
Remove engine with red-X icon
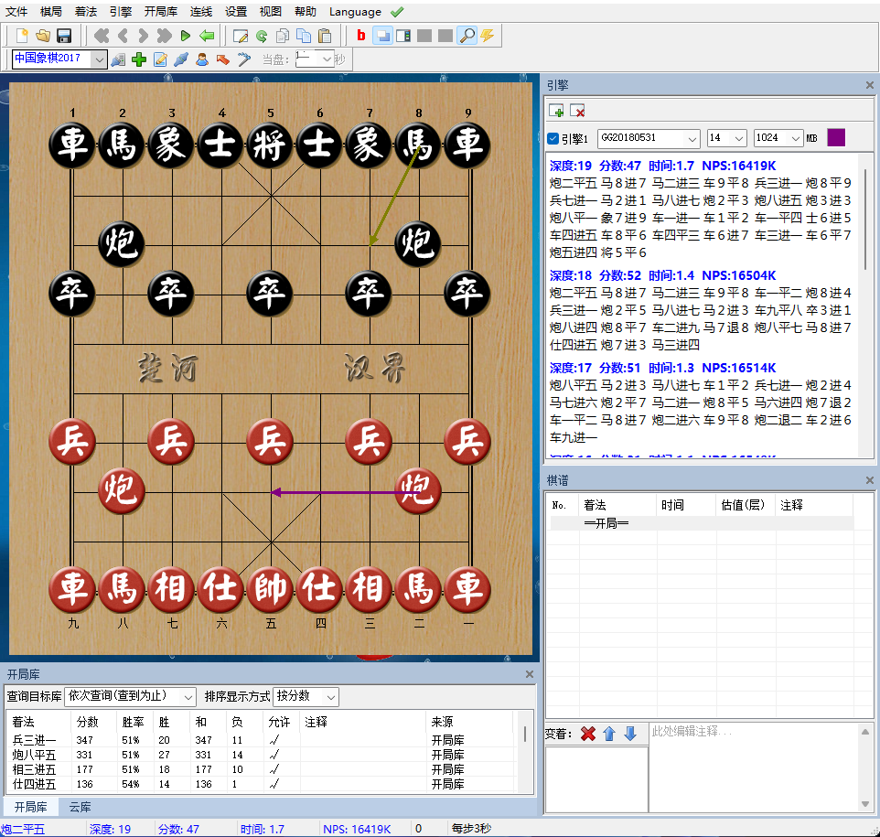577,112
